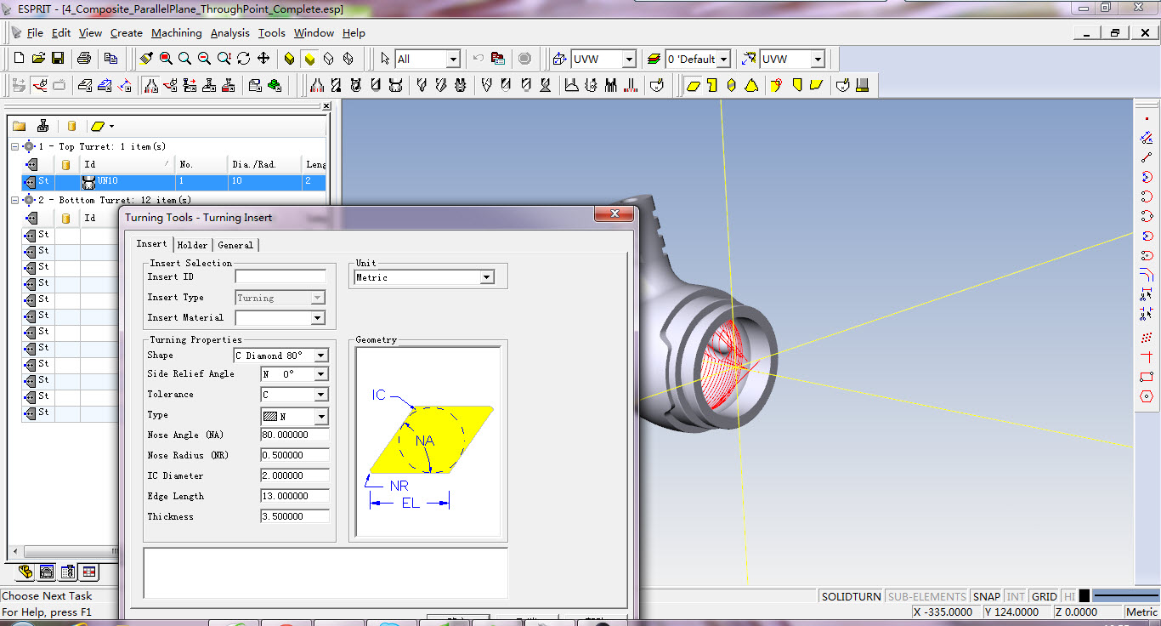Screen dimensions: 1161x626
Task: Collapse the Top Turret tree node
Action: pos(14,146)
